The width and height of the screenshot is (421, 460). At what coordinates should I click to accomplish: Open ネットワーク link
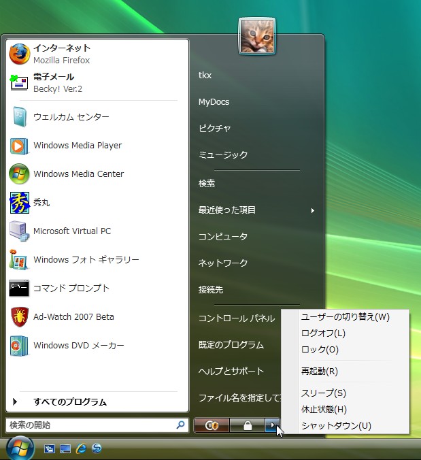pyautogui.click(x=223, y=263)
